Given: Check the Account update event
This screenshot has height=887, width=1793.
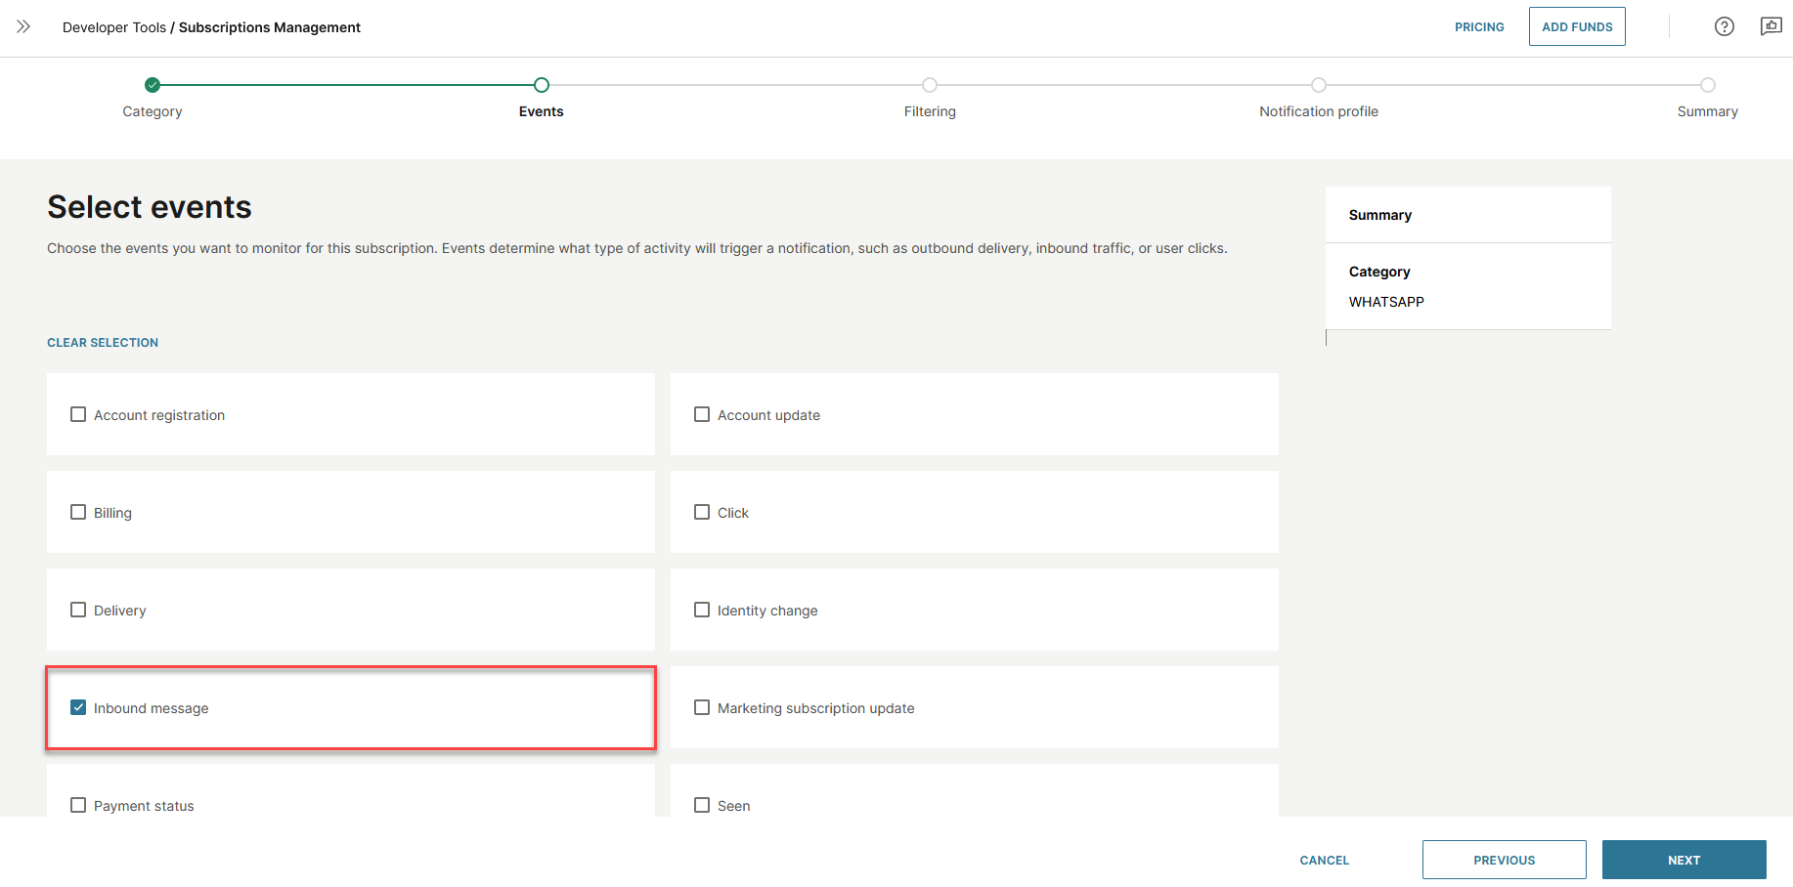Looking at the screenshot, I should click(x=702, y=415).
